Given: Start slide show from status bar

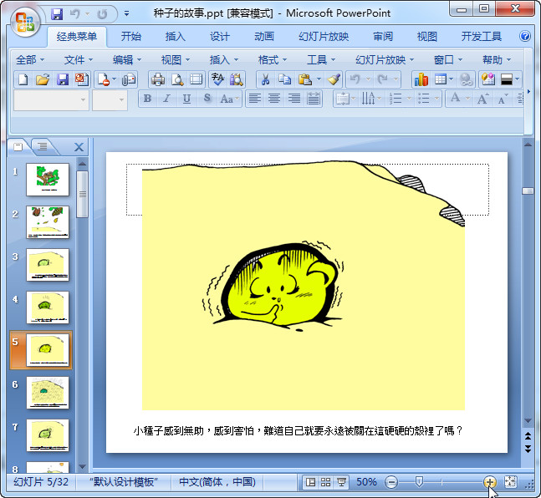Looking at the screenshot, I should (341, 482).
